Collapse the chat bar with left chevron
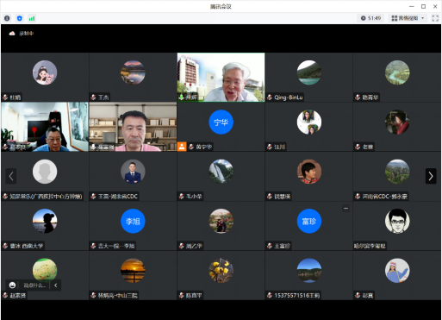The image size is (442, 320). tap(56, 285)
